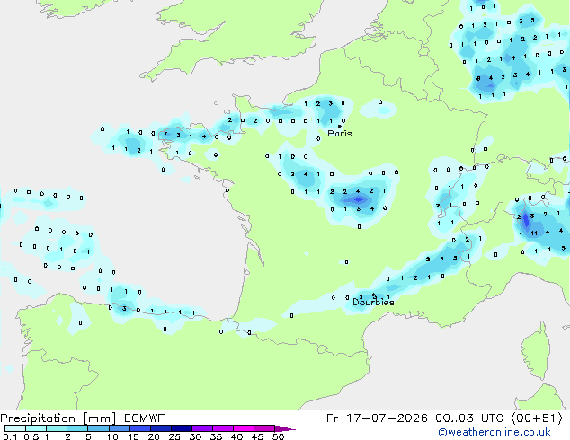Click the legend value label 50
The image size is (570, 440).
click(x=279, y=436)
